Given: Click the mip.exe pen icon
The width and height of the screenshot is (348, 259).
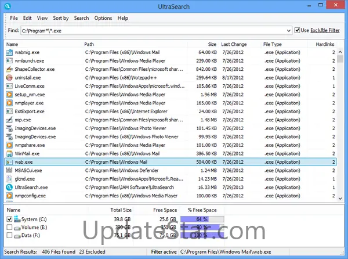Looking at the screenshot, I should coord(9,120).
